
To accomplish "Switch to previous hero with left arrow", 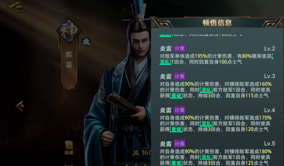I will (x=20, y=106).
